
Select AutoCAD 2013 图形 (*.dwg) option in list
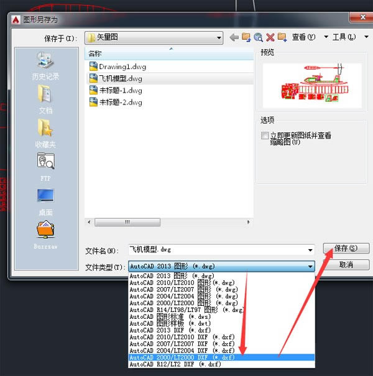(221, 276)
